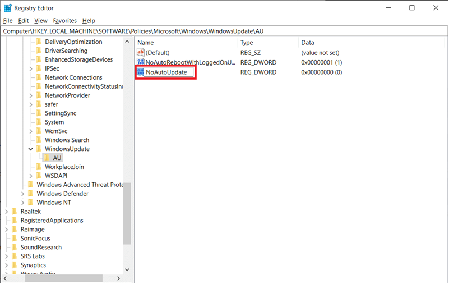Screen dimensions: 449x284
Task: Open the Favorites menu
Action: tap(64, 21)
